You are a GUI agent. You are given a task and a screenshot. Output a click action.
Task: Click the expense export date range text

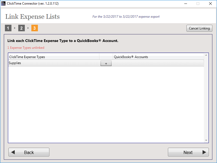tap(126, 17)
